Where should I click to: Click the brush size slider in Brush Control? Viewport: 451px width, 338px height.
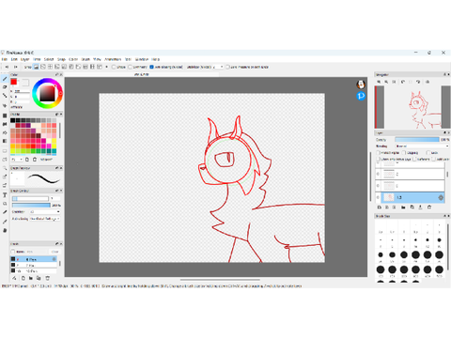30,198
